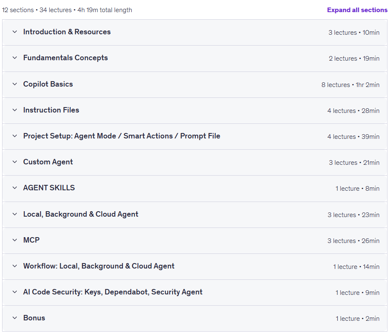This screenshot has width=390, height=335.
Task: Expand chevron beside Fundamentals Concepts
Action: pos(15,58)
